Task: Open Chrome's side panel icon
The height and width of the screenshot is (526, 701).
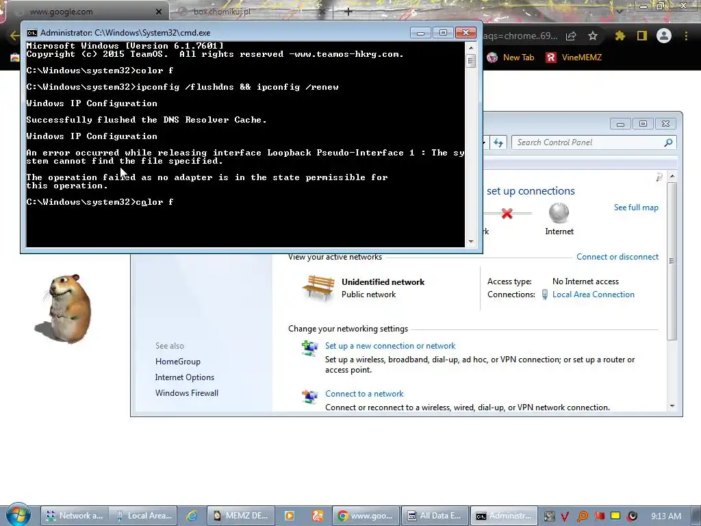Action: (642, 36)
